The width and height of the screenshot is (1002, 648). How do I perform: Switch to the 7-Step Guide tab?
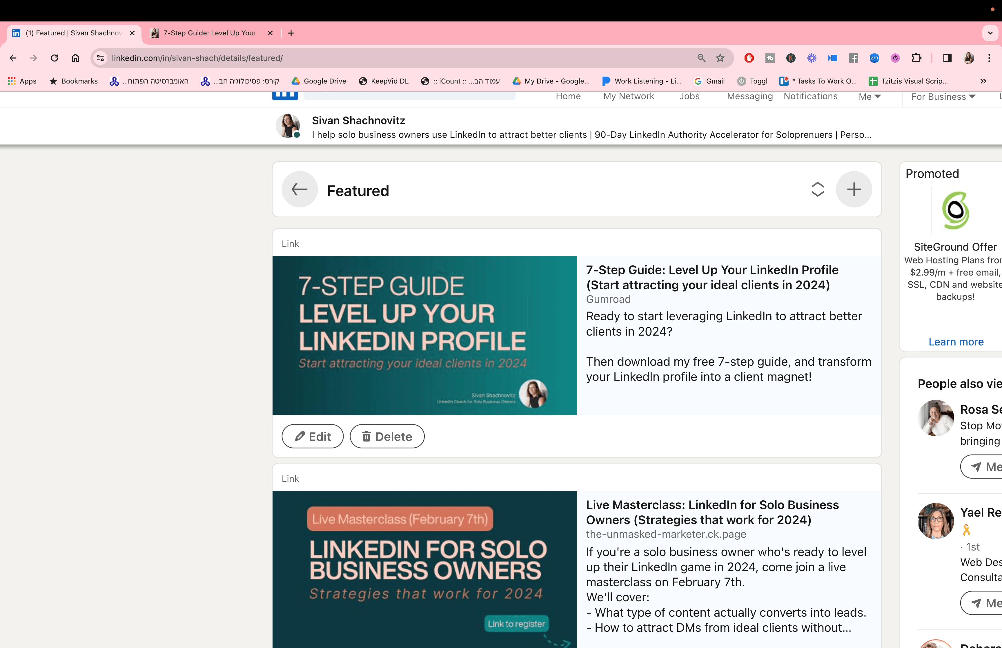pyautogui.click(x=210, y=33)
